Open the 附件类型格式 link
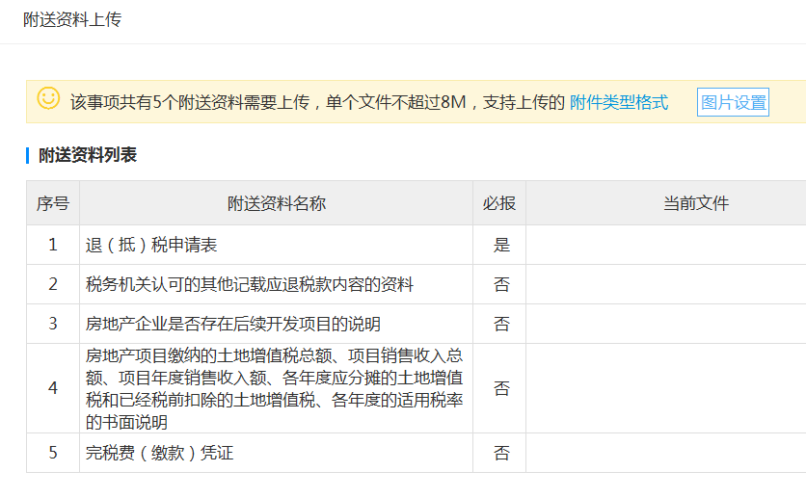This screenshot has height=498, width=806. (619, 102)
